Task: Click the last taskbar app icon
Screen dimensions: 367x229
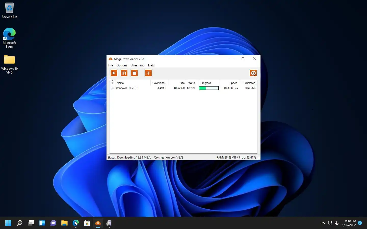Action: click(109, 223)
